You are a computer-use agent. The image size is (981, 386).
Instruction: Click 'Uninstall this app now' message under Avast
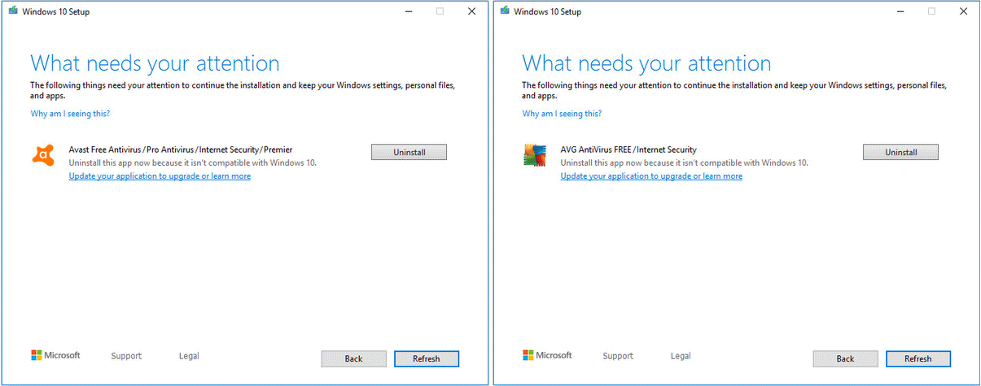pos(193,163)
